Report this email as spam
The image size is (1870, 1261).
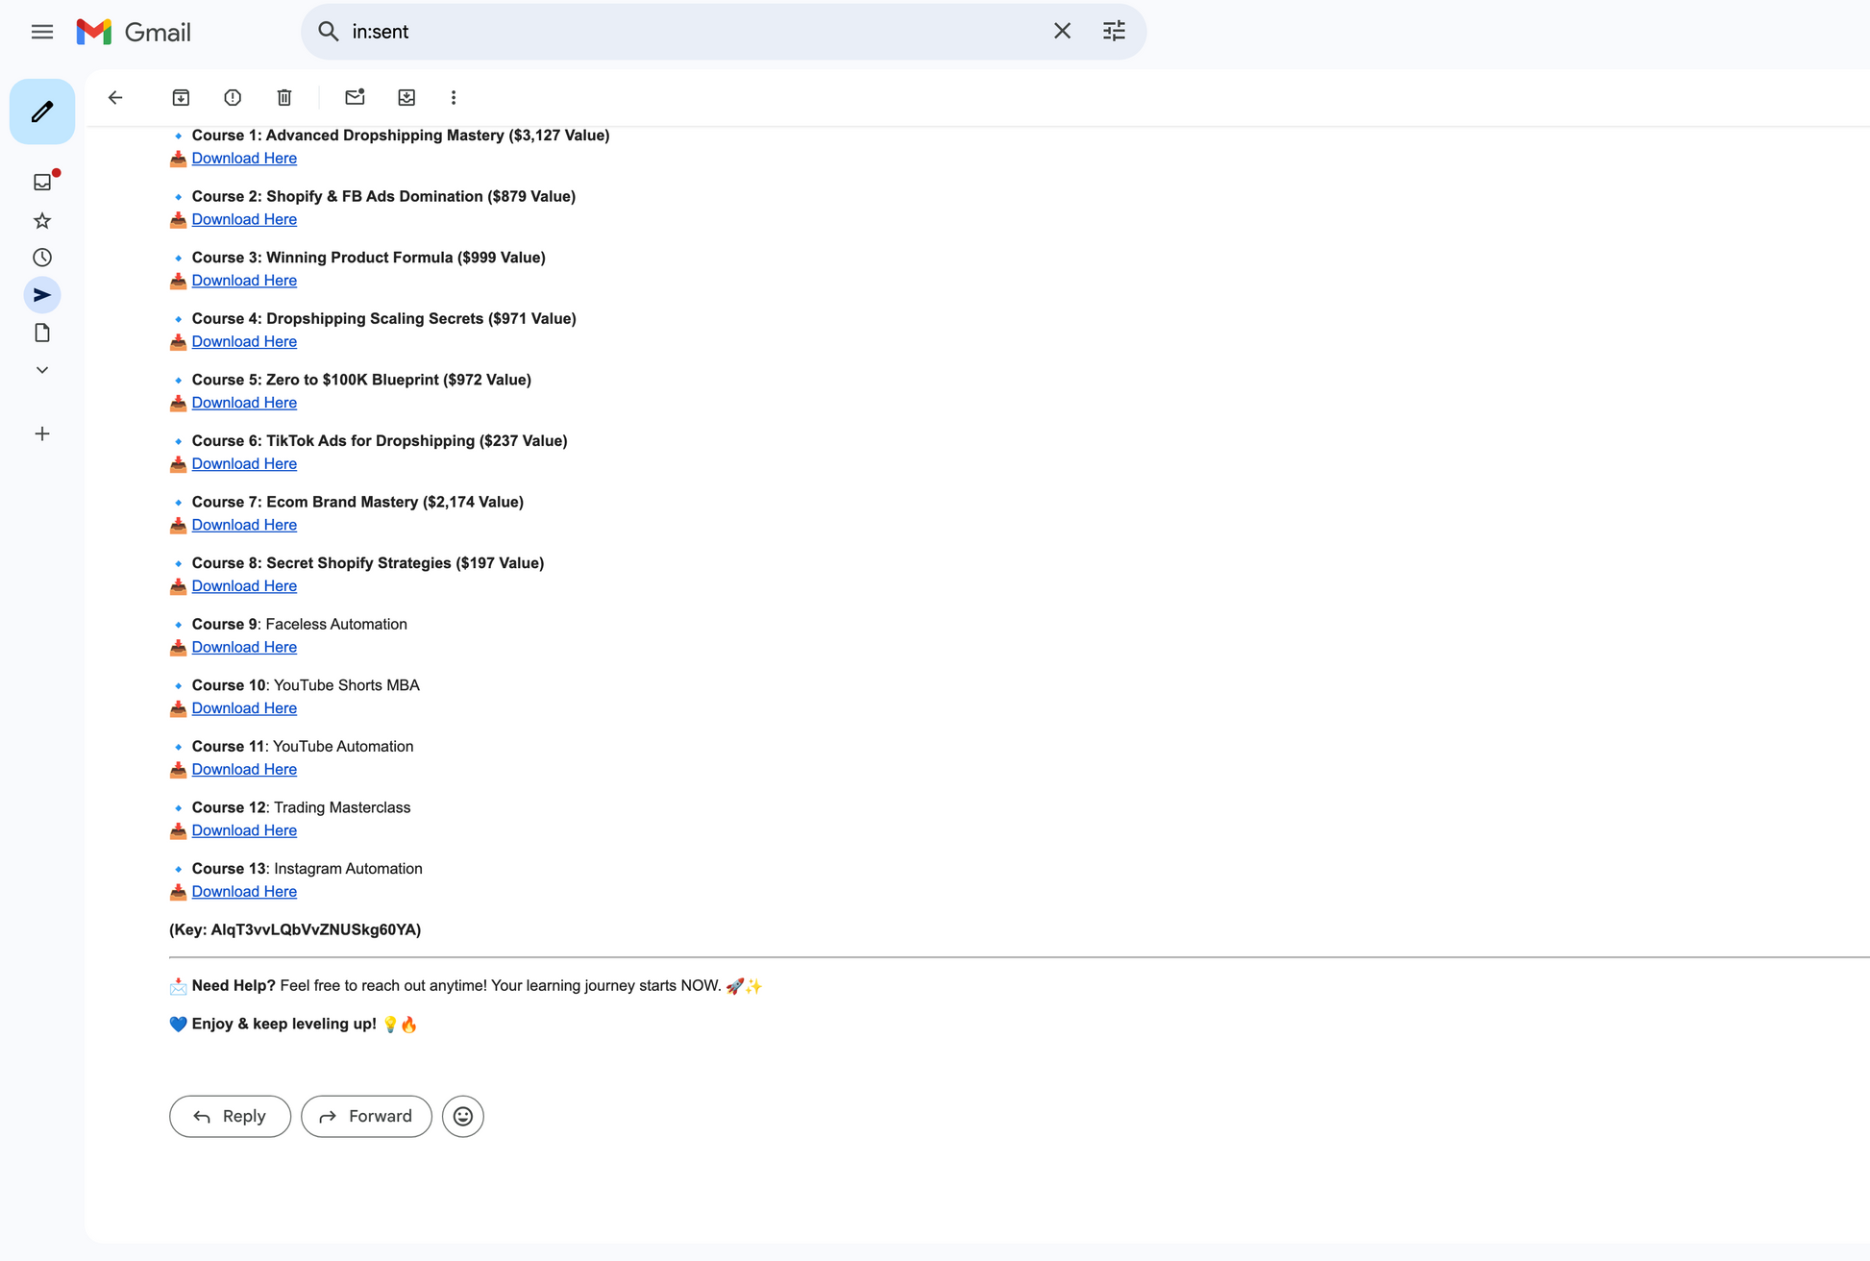233,97
